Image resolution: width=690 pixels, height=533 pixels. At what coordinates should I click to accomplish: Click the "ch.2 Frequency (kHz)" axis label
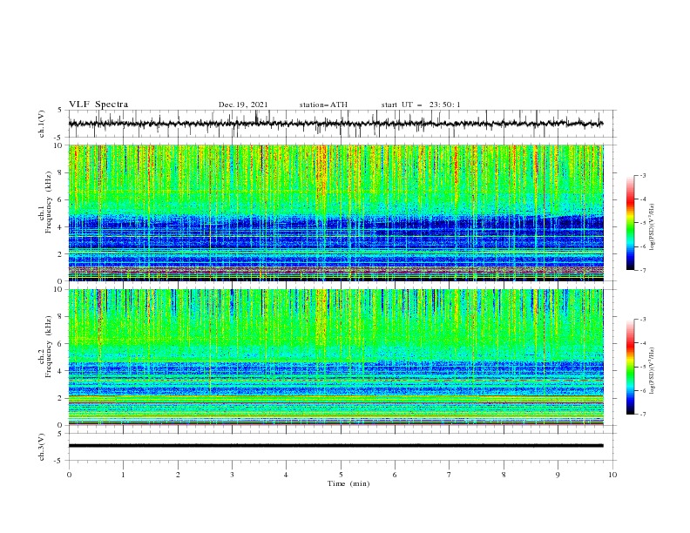(45, 347)
